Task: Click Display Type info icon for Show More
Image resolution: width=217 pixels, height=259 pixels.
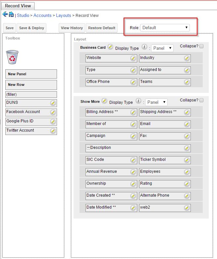Action: [138, 101]
